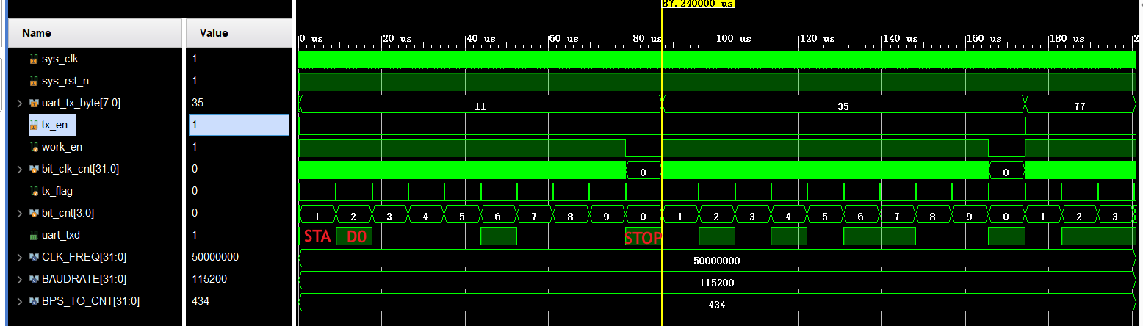Click the uart_tx_byte bus icon

click(33, 103)
